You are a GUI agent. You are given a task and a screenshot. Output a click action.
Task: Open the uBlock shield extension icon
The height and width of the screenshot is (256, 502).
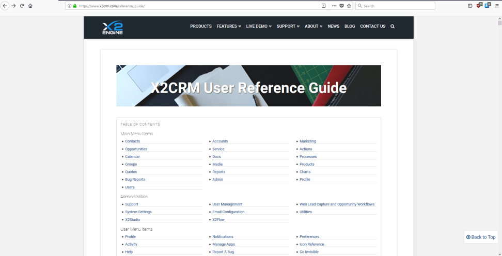(479, 6)
